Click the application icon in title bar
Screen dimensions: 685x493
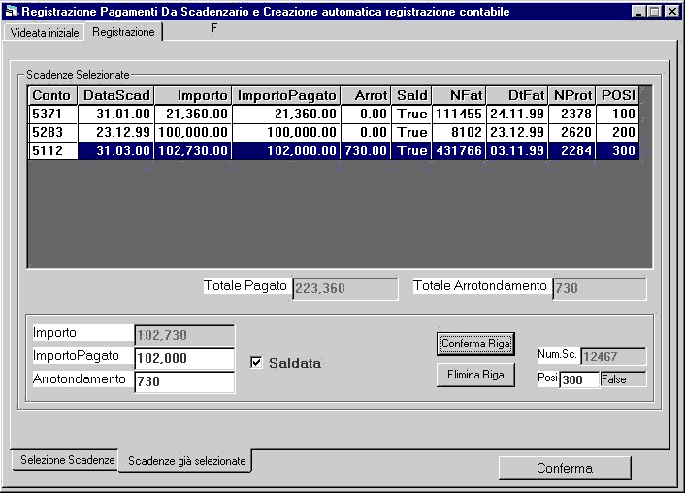12,11
